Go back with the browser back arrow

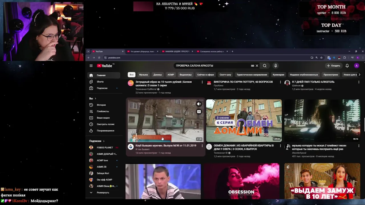pos(89,58)
